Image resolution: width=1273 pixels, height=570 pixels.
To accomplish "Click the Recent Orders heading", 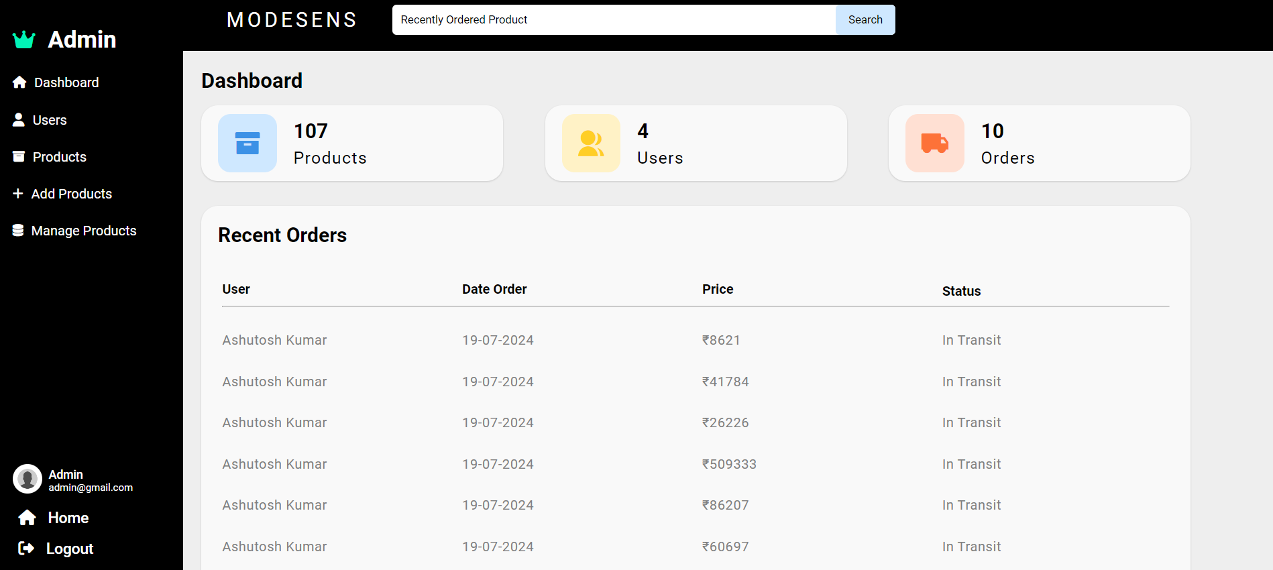I will pos(282,235).
